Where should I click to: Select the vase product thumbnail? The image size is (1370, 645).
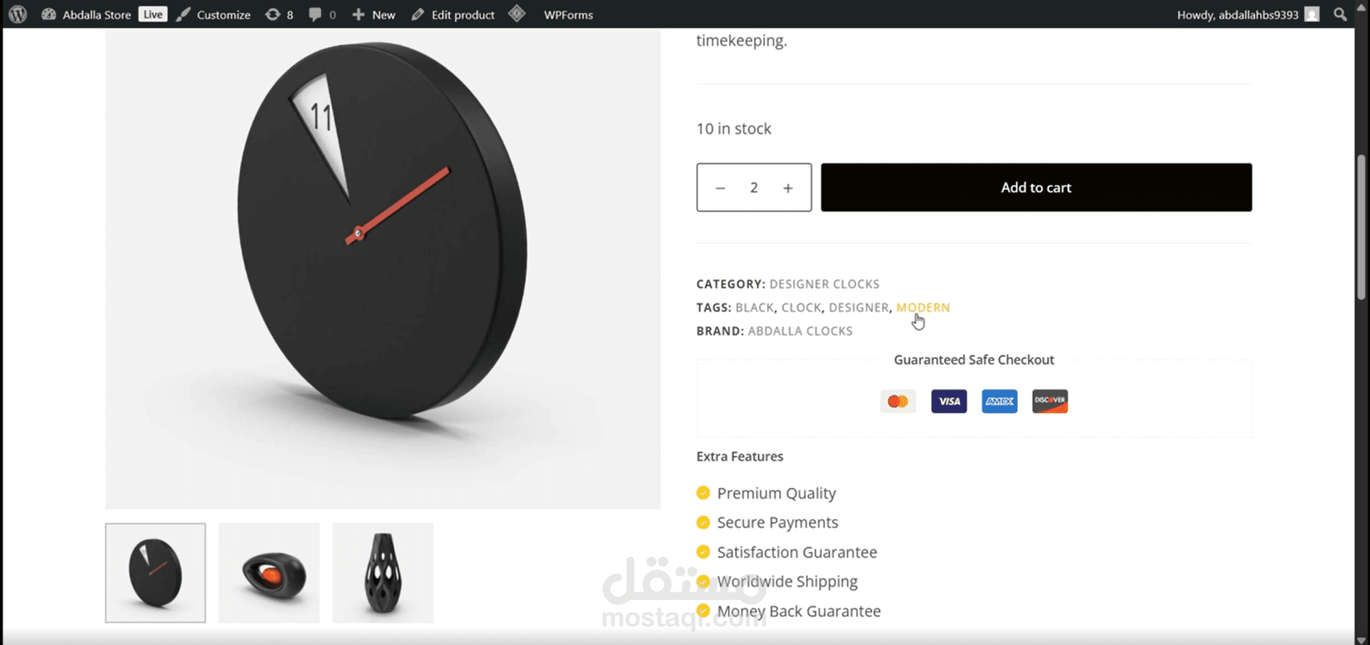point(383,573)
